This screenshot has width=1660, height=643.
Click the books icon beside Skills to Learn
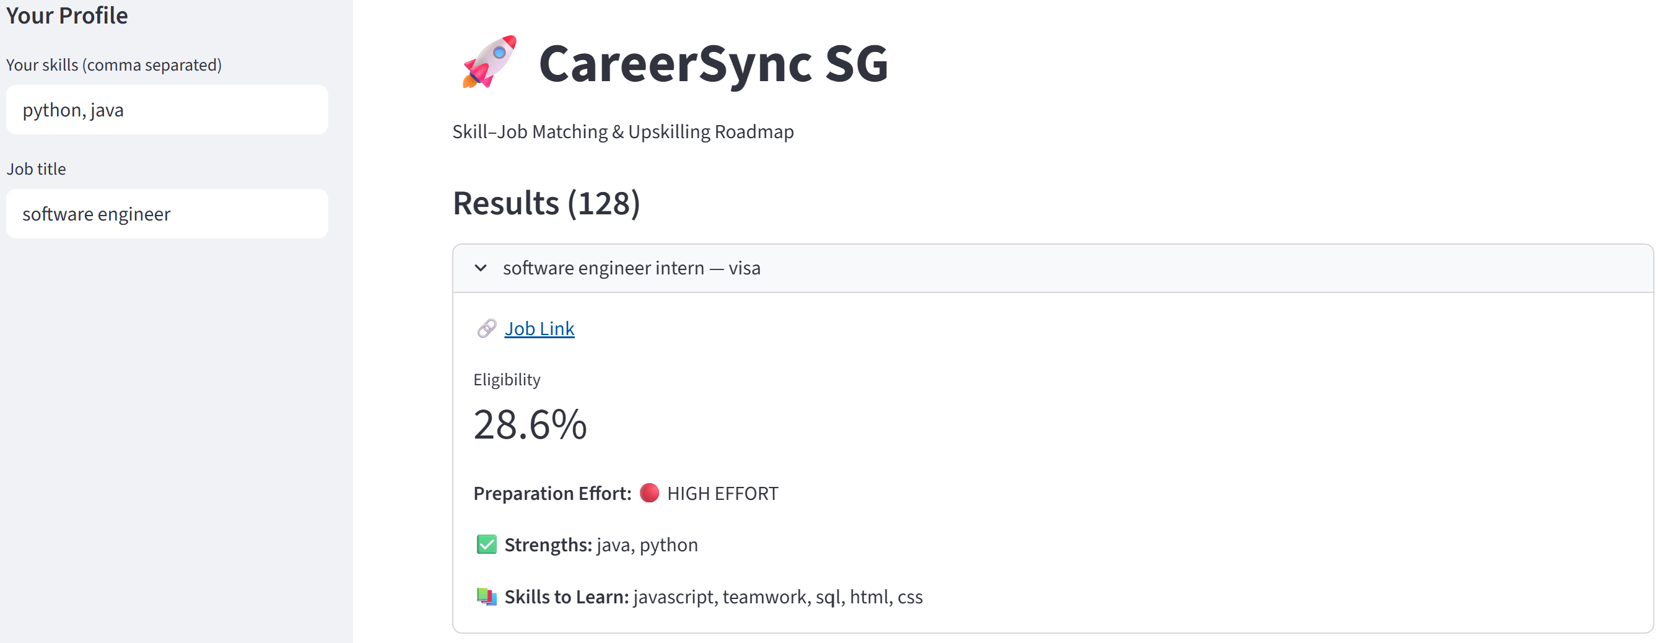click(x=486, y=597)
